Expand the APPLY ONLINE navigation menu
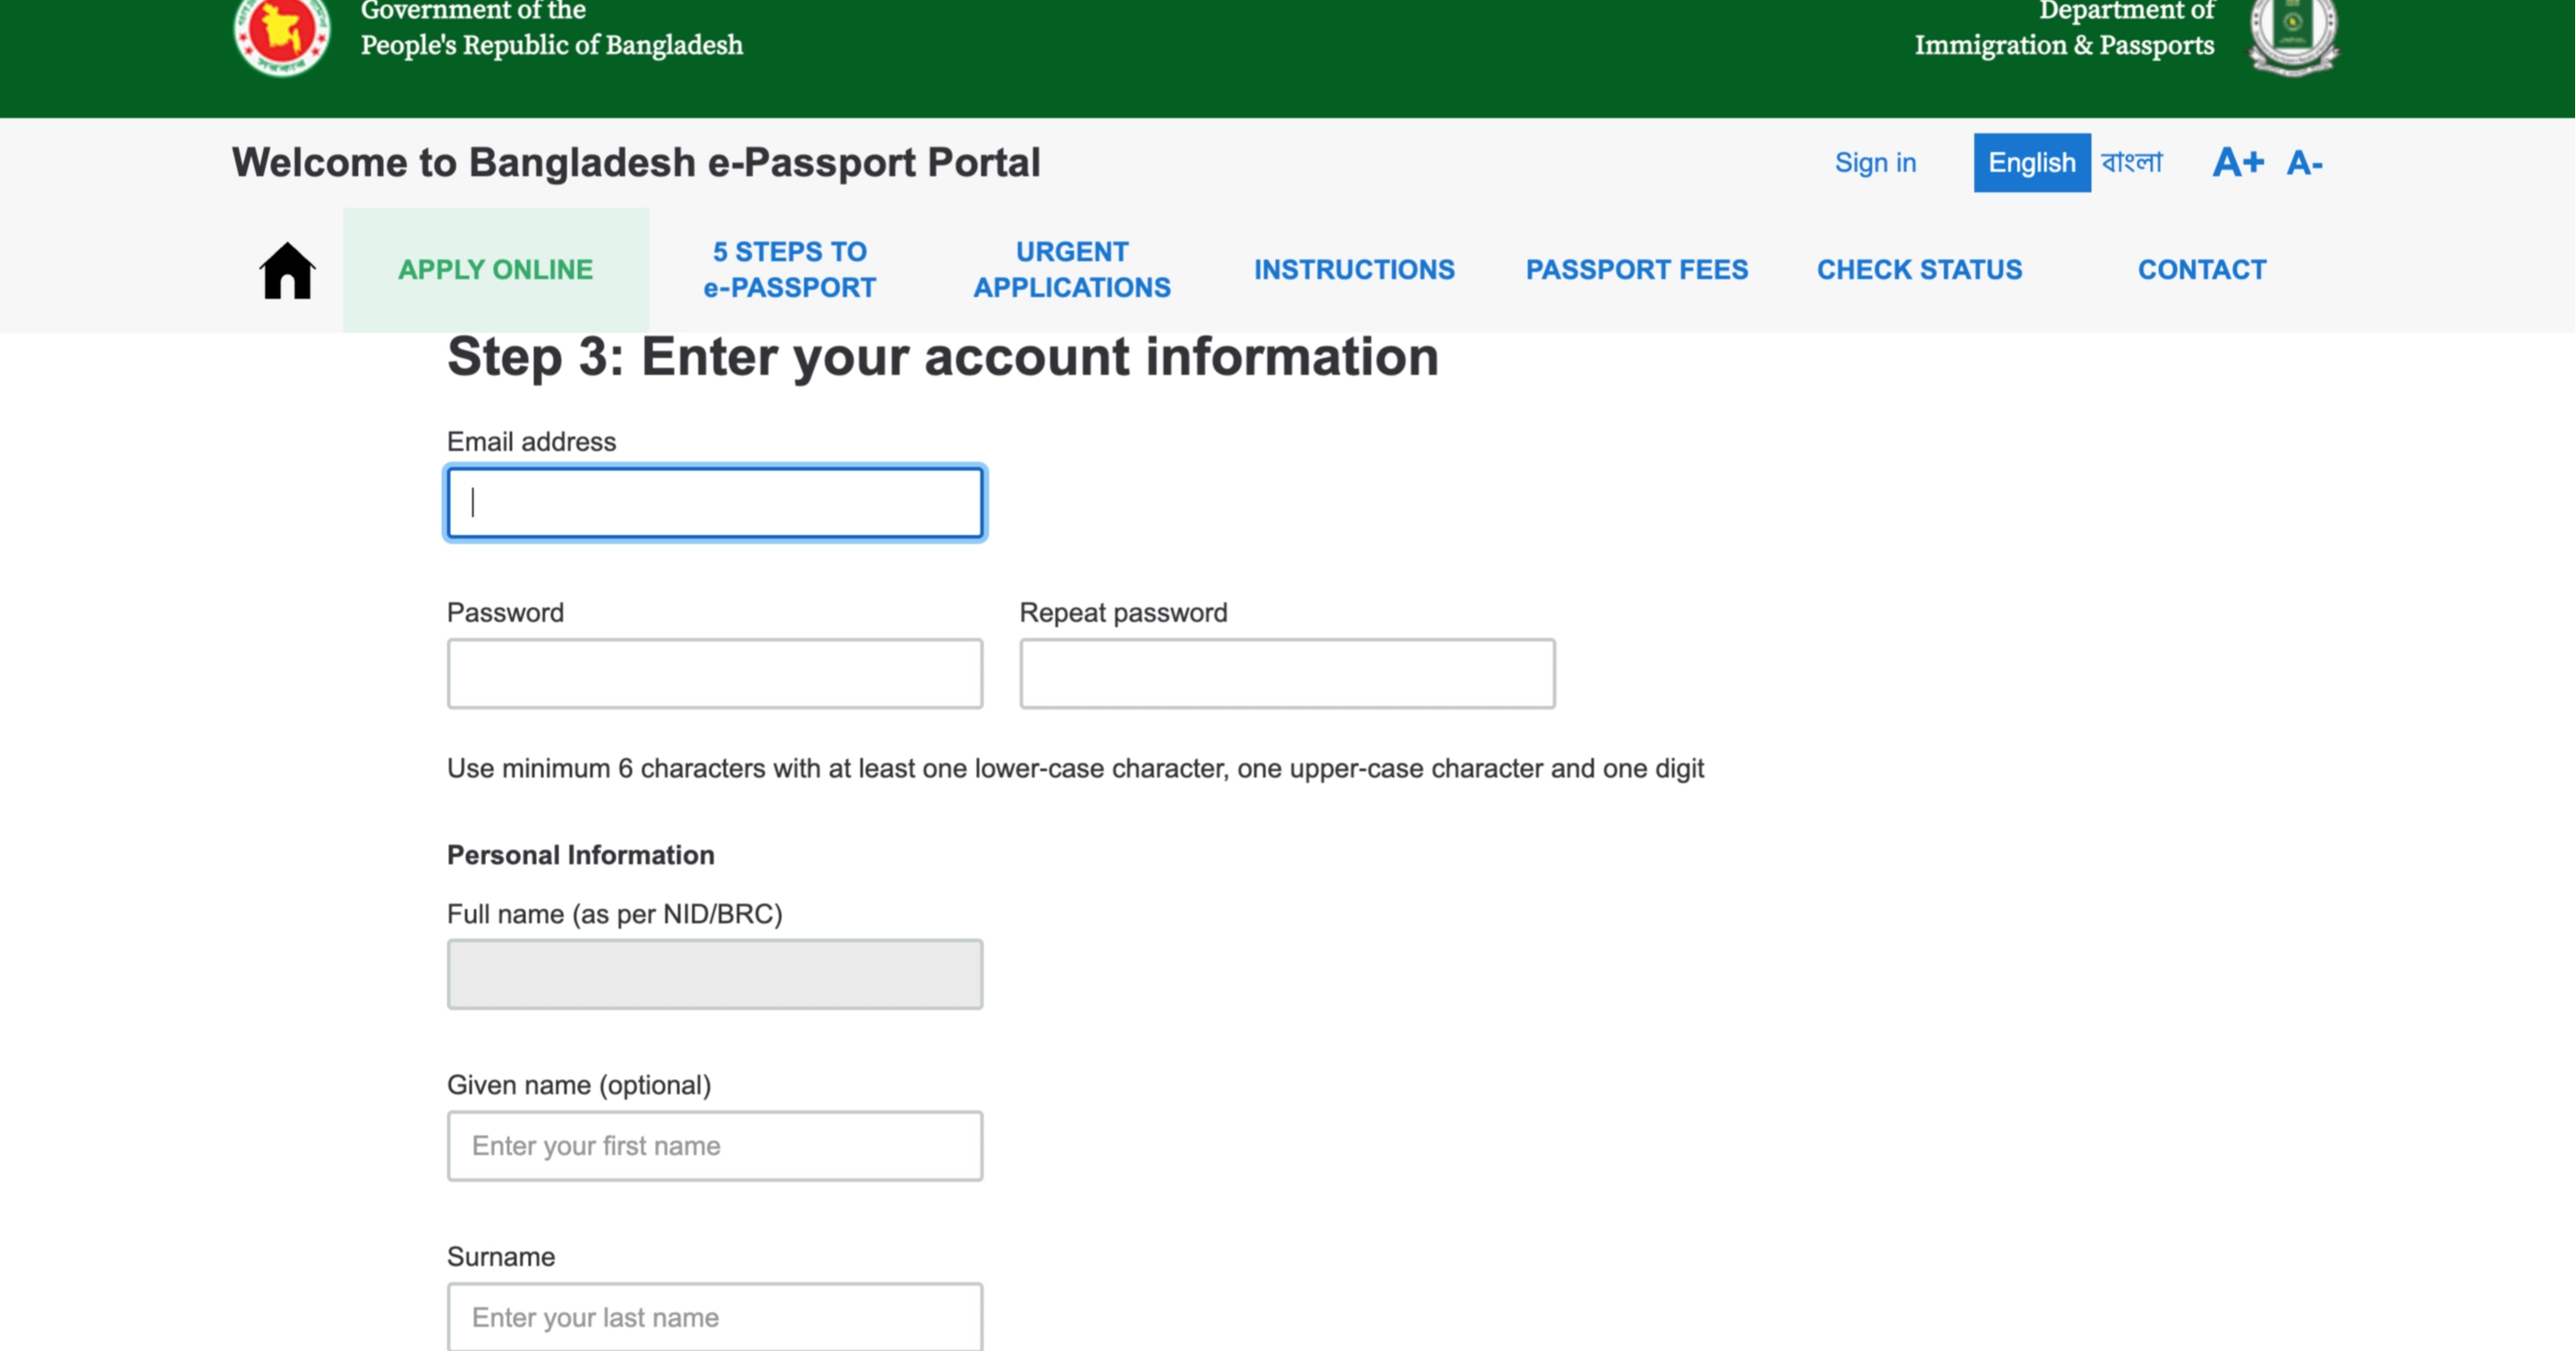 coord(494,268)
